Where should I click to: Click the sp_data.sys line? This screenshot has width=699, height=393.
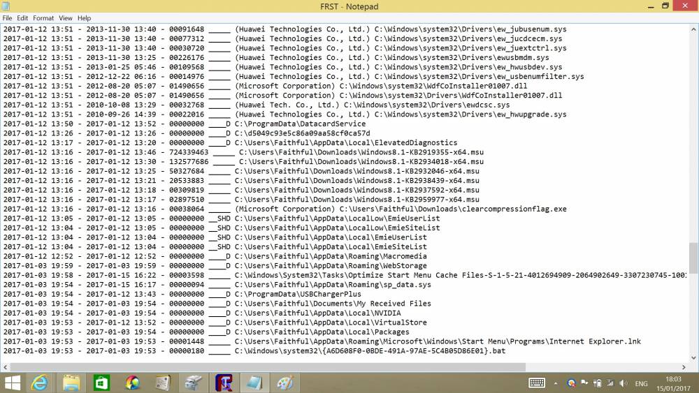(x=217, y=284)
